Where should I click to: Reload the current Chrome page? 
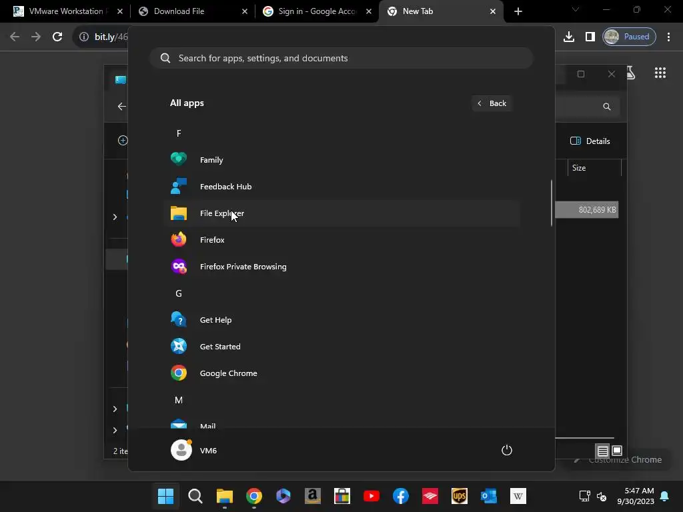57,37
